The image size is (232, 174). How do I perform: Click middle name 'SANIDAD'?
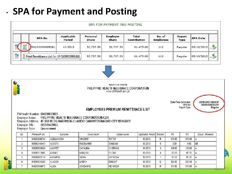[113, 144]
